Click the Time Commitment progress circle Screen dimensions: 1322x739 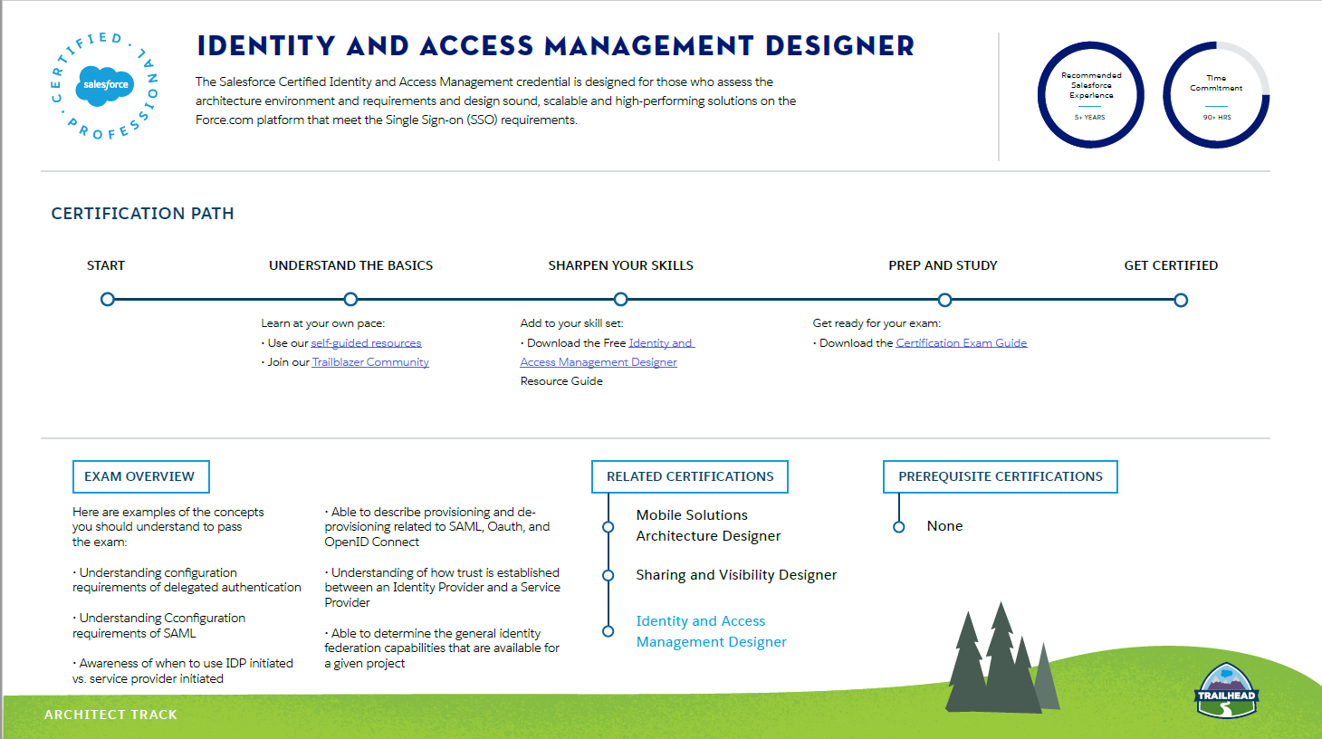click(1216, 95)
